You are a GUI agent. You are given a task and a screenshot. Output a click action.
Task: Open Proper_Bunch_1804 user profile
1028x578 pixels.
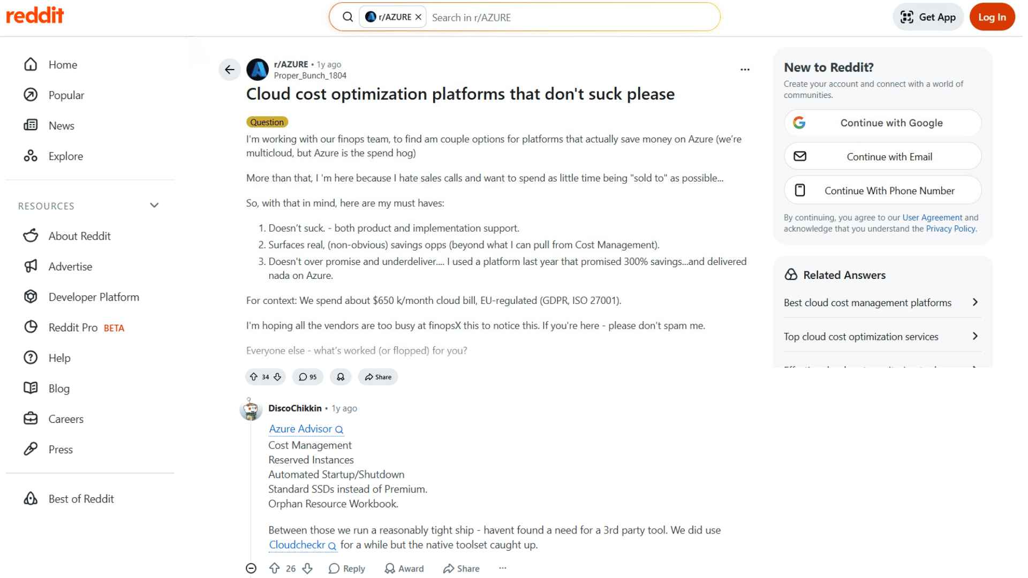(310, 76)
